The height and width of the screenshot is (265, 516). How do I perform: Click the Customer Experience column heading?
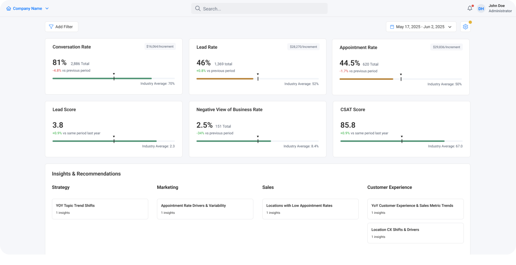coord(390,187)
